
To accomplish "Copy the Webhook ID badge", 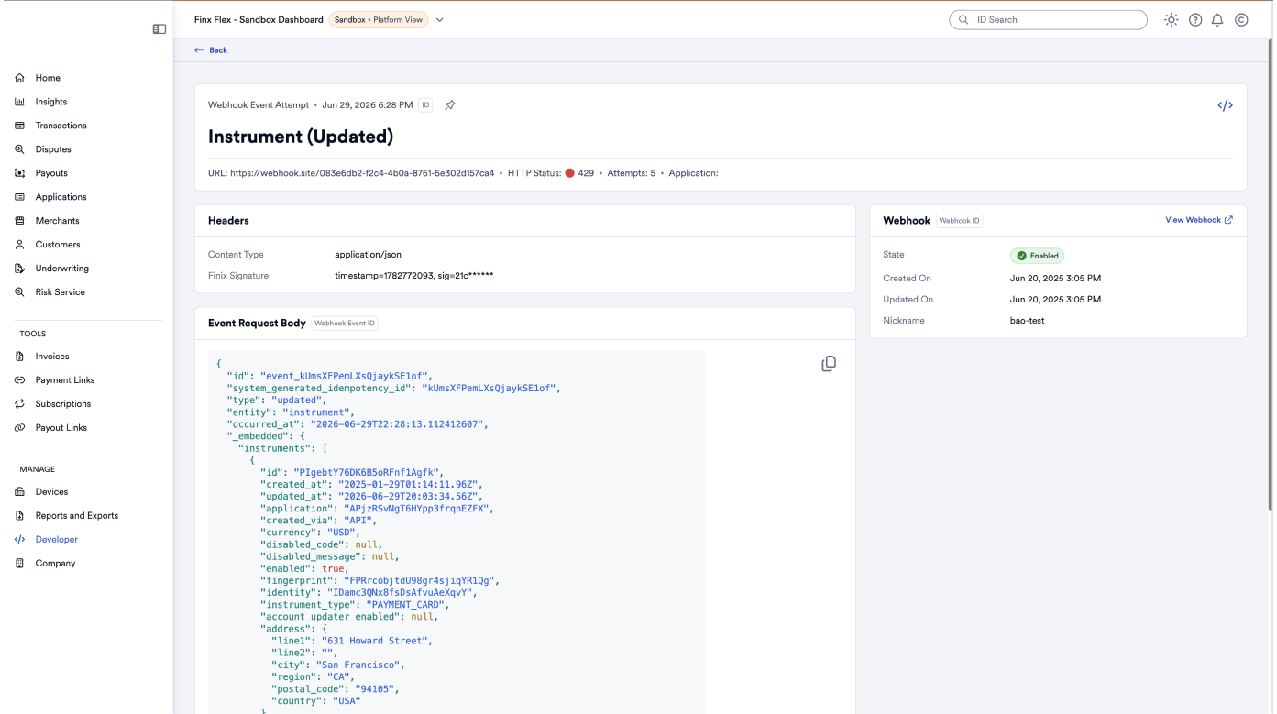I will [960, 221].
